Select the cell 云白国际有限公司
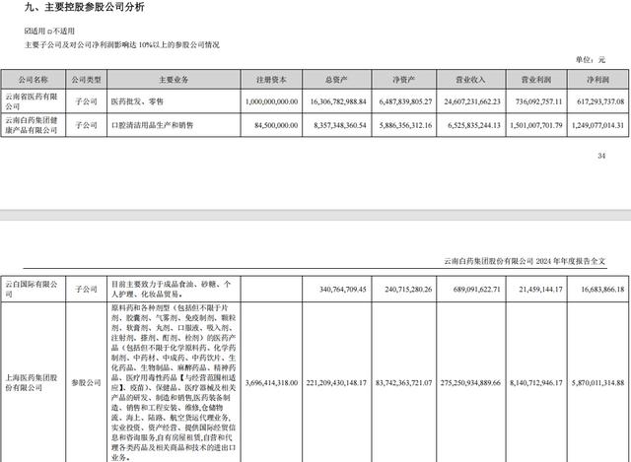This screenshot has height=462, width=631. pos(32,289)
